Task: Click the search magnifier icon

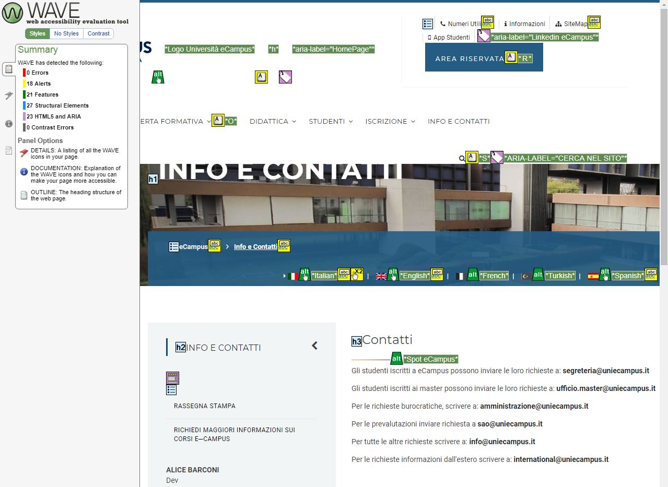Action: tap(462, 158)
